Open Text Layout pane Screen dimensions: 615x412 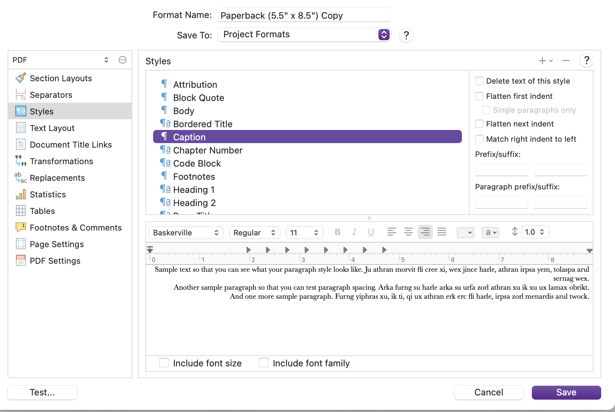(x=70, y=128)
